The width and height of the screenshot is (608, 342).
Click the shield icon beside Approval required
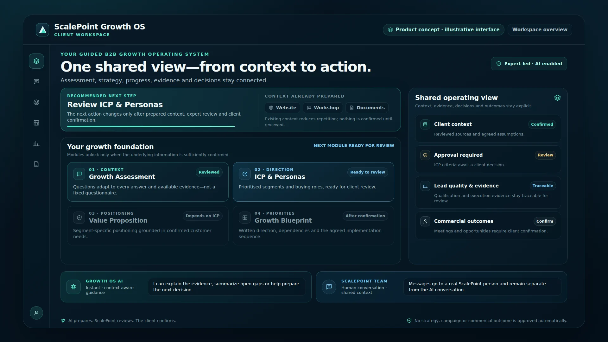pos(425,155)
